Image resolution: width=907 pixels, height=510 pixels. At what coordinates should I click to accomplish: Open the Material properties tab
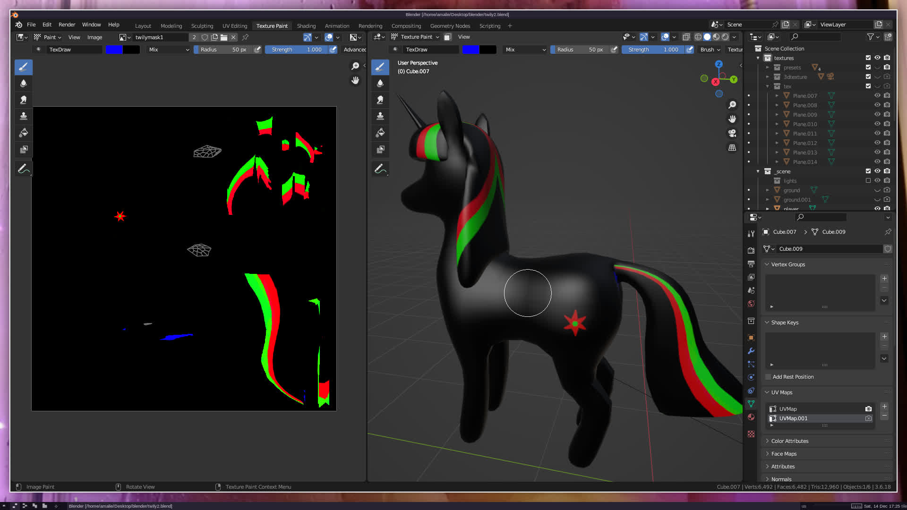pos(751,417)
